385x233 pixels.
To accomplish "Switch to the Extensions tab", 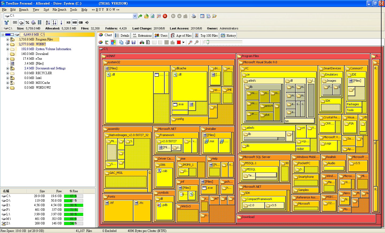I will [142, 35].
